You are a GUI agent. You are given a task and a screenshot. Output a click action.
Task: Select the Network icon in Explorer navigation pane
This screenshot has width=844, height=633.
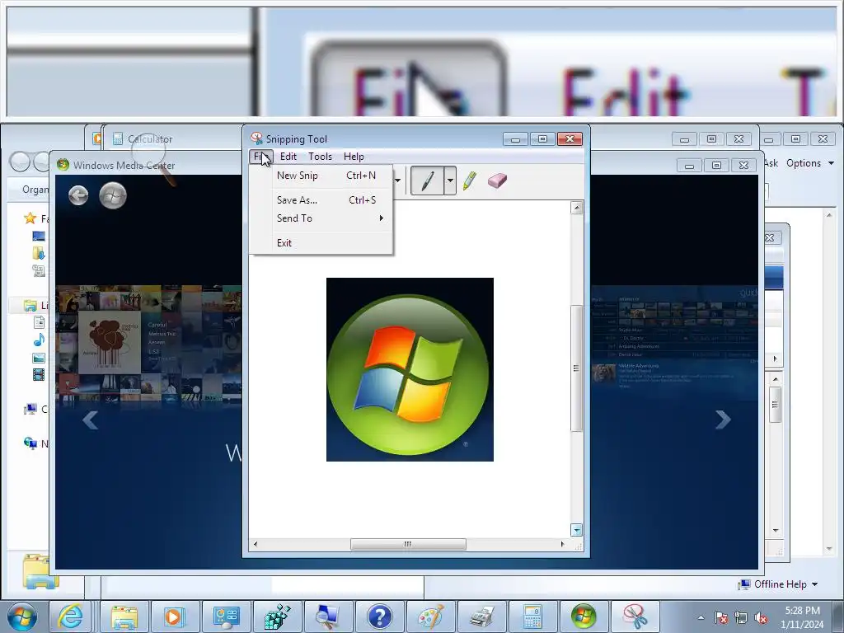pos(30,443)
